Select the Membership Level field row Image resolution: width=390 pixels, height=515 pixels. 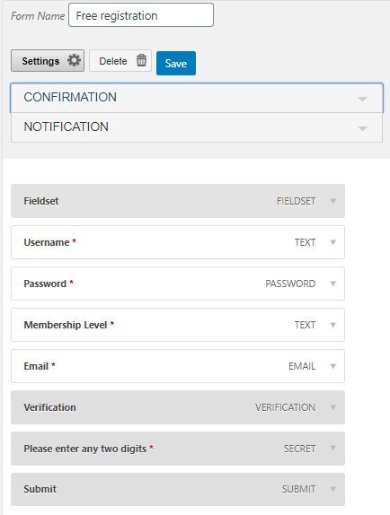click(178, 325)
